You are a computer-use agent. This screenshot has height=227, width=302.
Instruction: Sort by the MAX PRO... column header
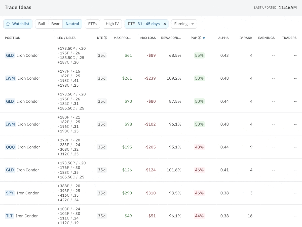point(122,38)
